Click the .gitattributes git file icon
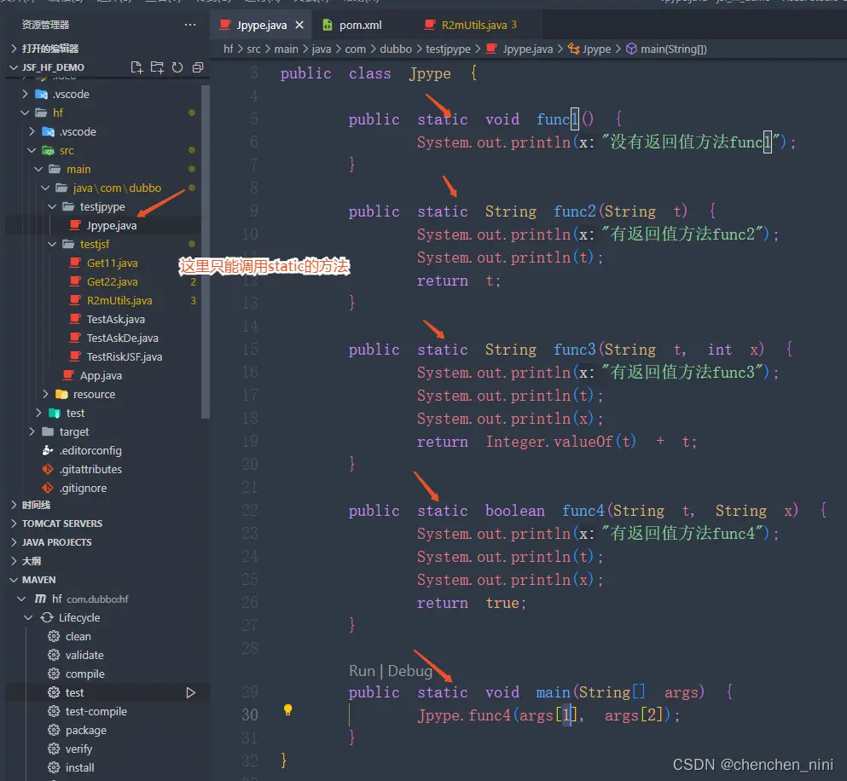 48,469
